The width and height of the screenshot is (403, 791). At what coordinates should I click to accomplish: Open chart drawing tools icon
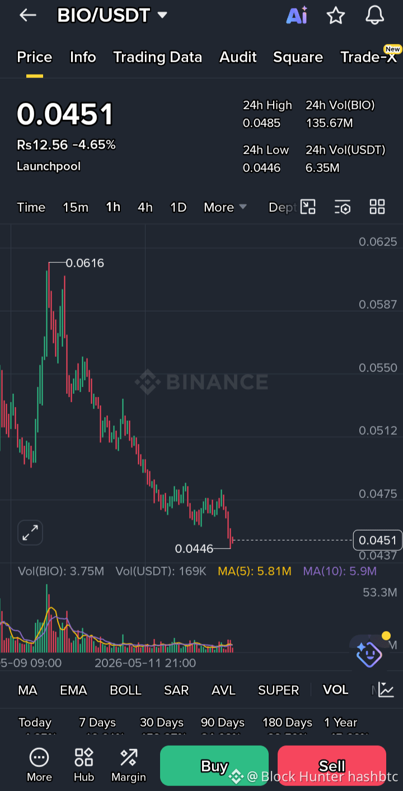pos(308,207)
